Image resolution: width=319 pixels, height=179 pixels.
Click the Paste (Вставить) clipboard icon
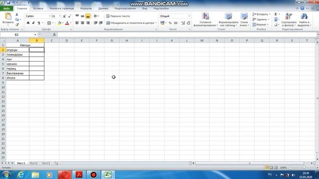coord(8,16)
